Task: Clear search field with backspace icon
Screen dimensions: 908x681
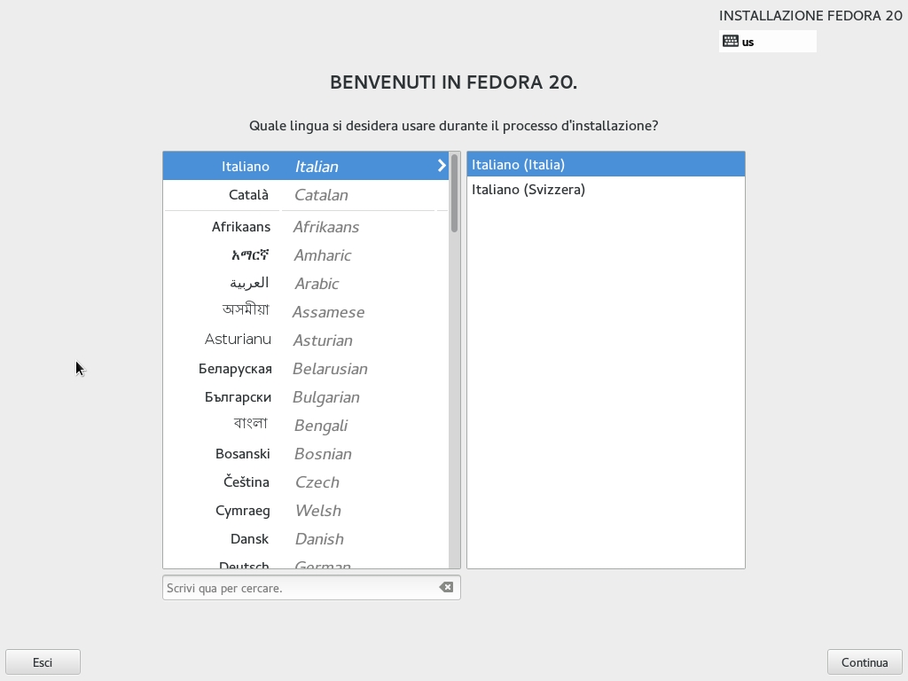Action: tap(446, 587)
